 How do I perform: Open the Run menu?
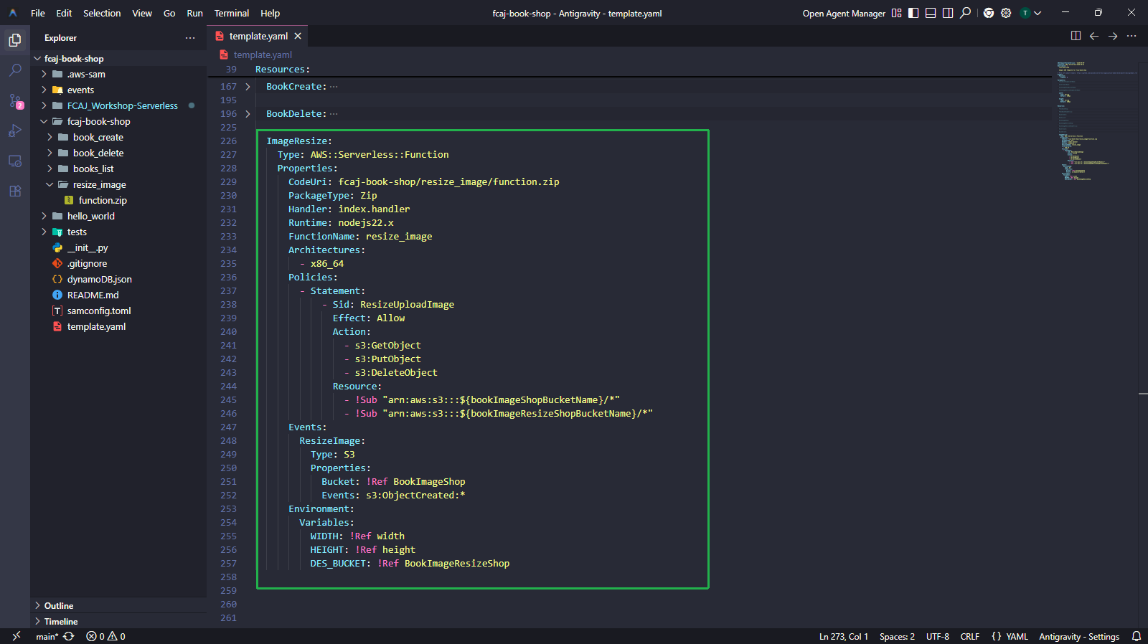click(194, 13)
